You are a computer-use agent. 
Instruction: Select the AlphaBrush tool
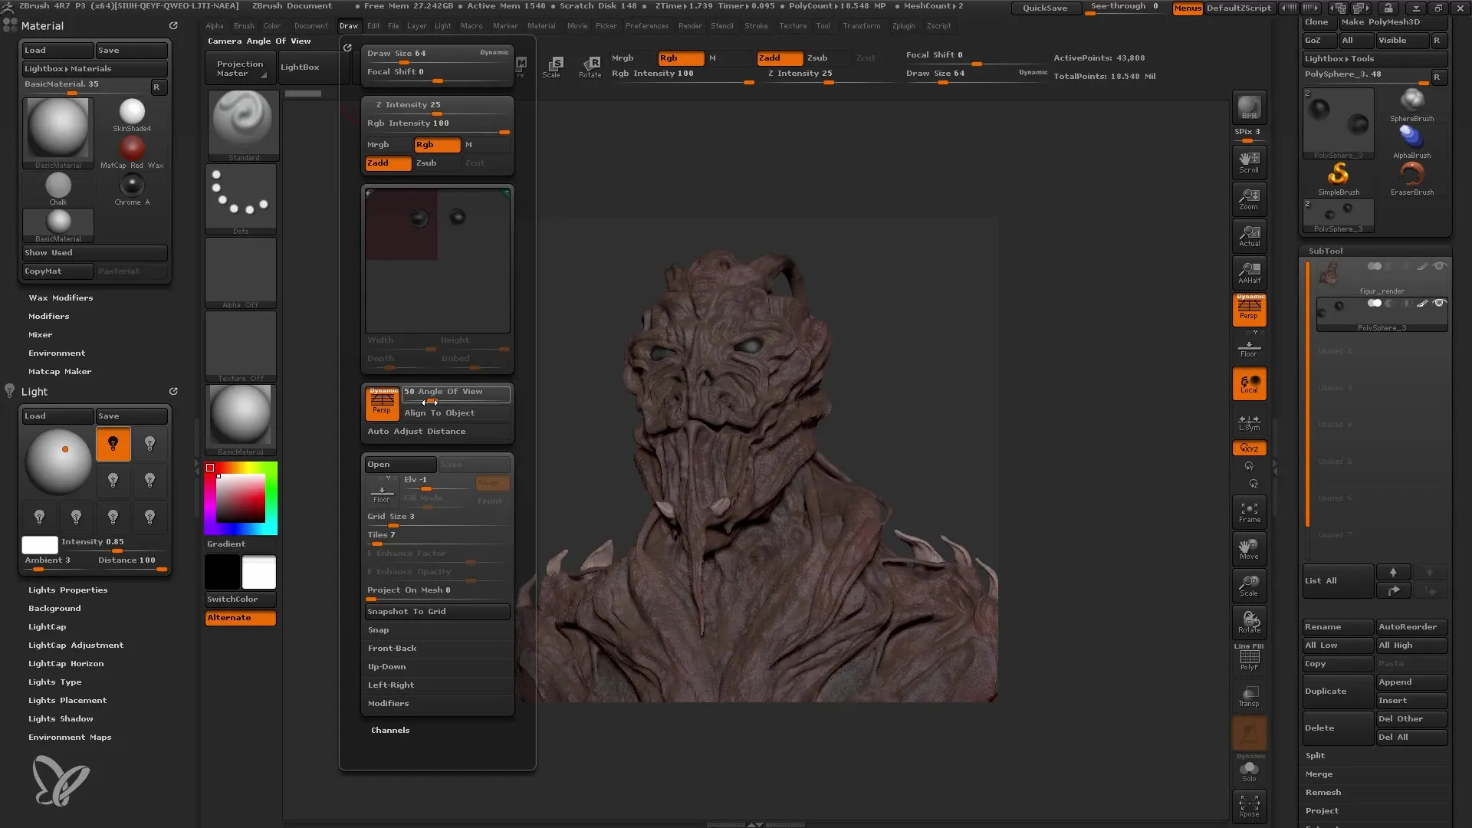(x=1411, y=142)
